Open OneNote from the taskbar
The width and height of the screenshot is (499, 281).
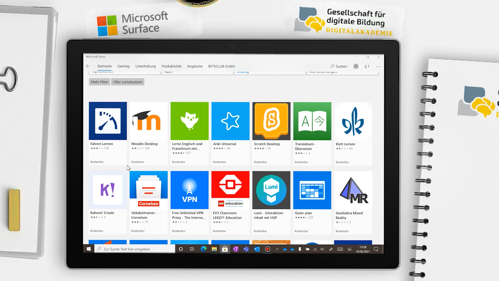(x=235, y=249)
